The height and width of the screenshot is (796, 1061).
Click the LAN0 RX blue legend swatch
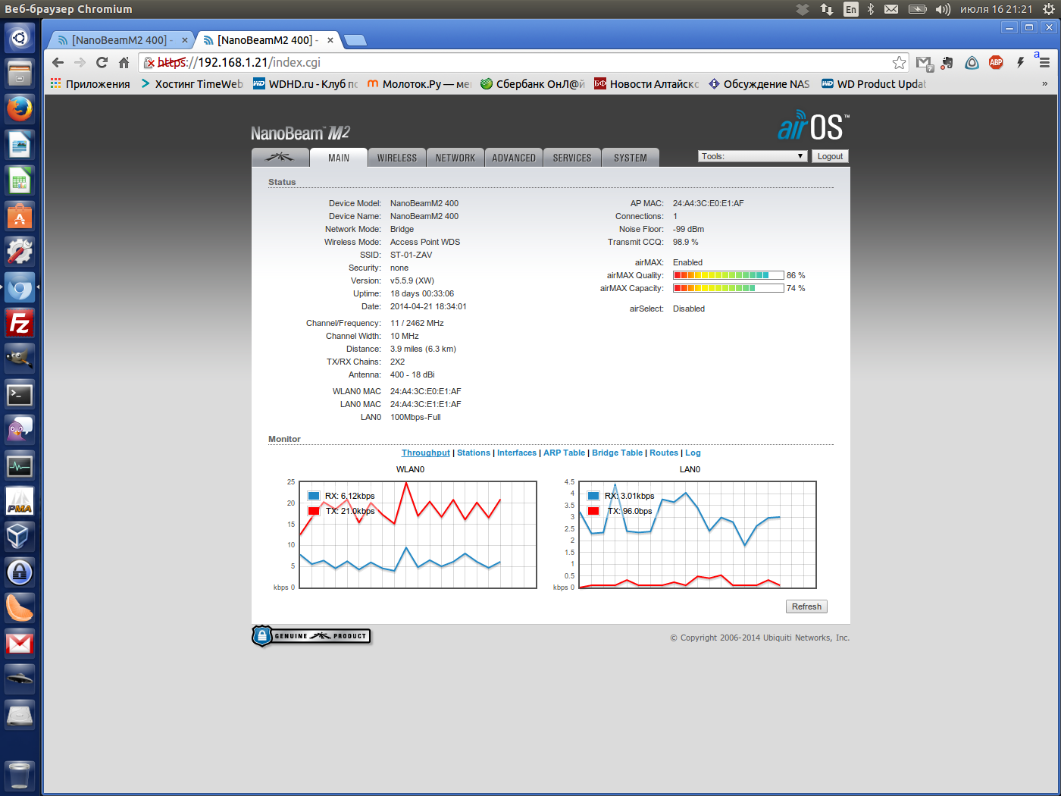coord(593,496)
